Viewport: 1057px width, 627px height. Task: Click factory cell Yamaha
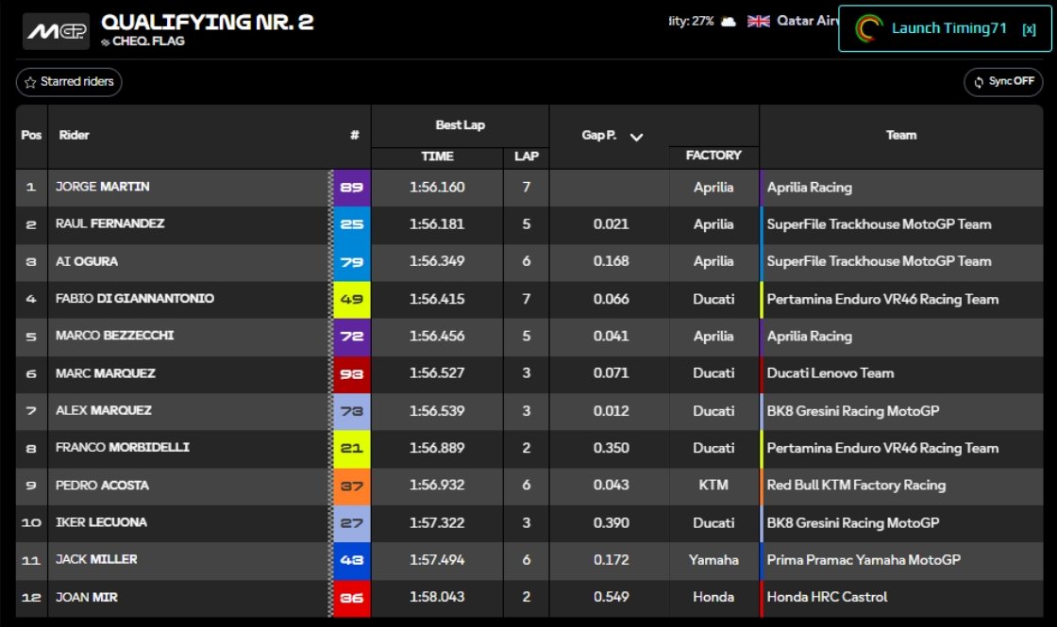713,560
